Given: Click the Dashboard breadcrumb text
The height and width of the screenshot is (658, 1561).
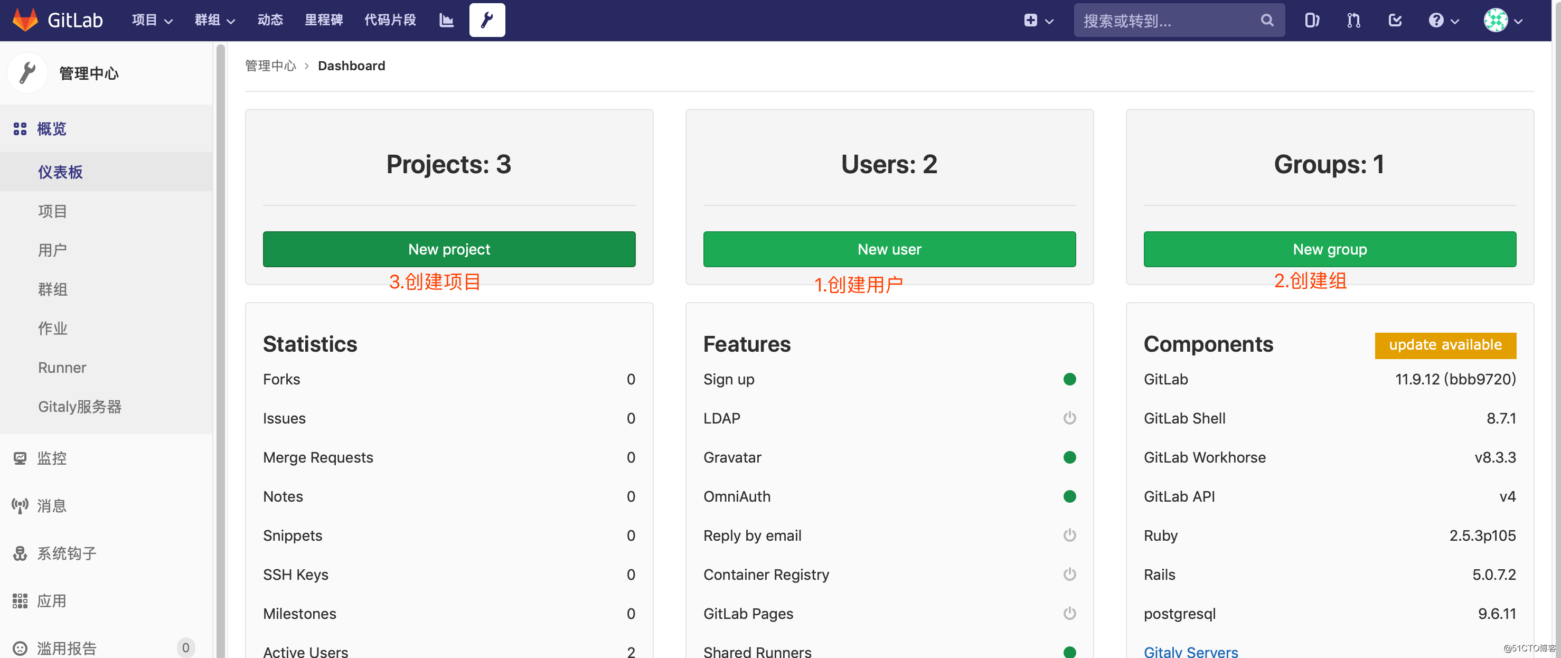Looking at the screenshot, I should [x=352, y=65].
